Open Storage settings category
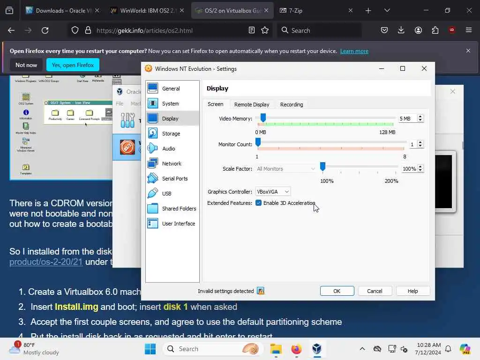The height and width of the screenshot is (360, 480). (x=172, y=134)
